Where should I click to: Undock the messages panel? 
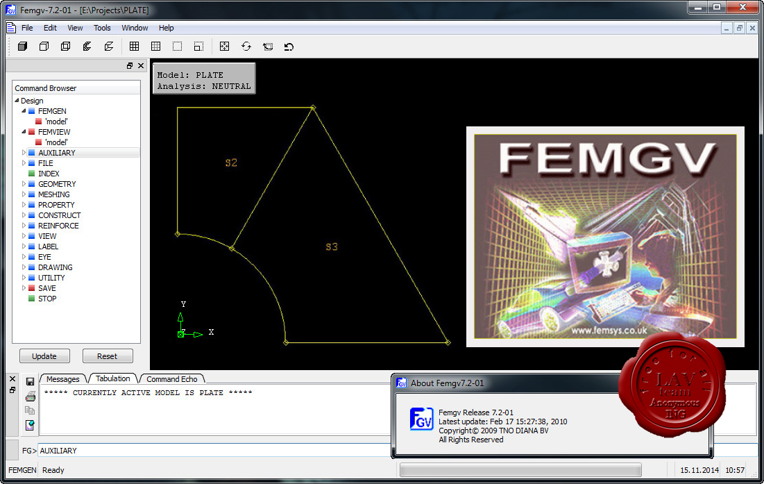(x=12, y=390)
